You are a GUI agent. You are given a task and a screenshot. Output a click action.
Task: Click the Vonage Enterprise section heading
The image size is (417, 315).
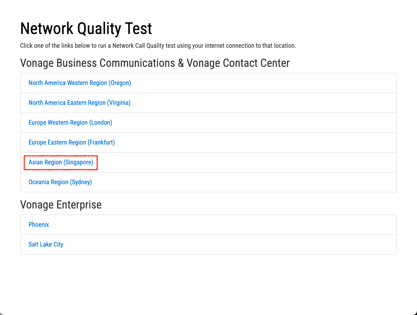61,205
